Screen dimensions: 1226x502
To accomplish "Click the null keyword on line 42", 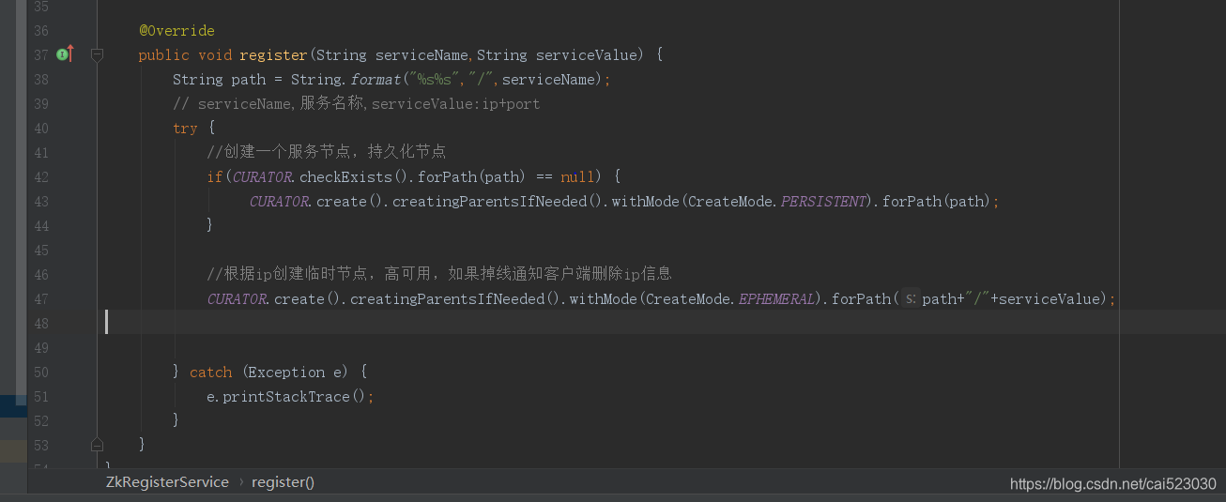I will tap(577, 177).
